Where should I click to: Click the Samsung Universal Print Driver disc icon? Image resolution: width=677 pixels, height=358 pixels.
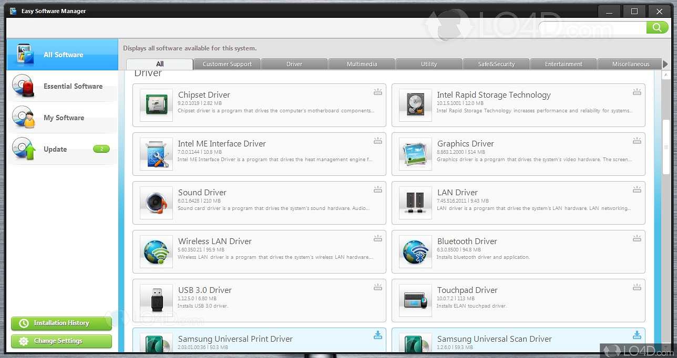tap(156, 343)
